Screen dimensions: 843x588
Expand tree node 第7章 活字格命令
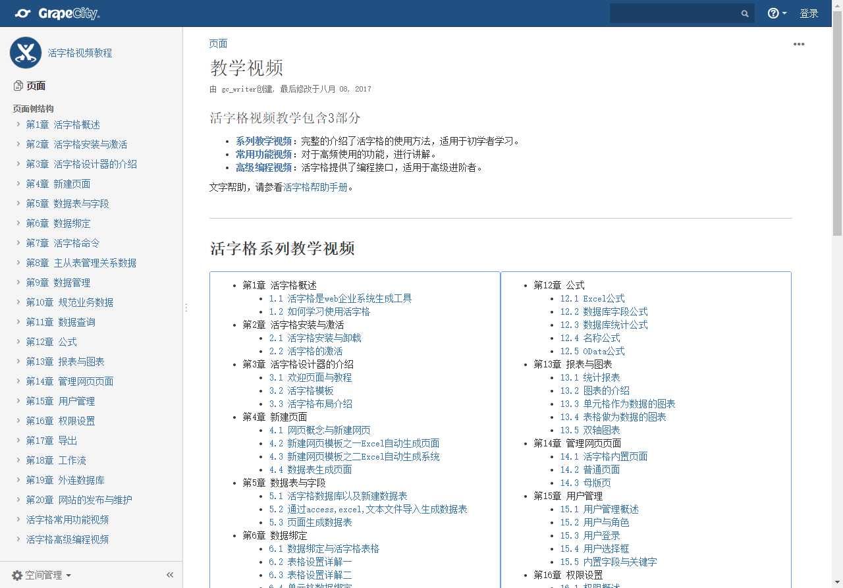(x=18, y=243)
